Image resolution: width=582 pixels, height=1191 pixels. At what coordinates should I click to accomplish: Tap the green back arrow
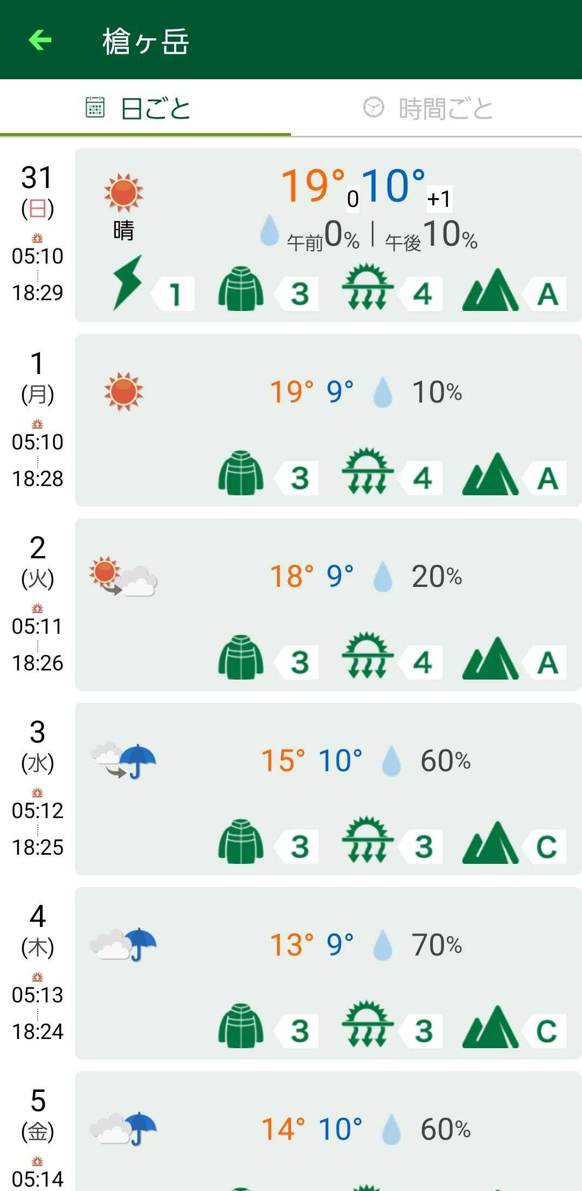pyautogui.click(x=40, y=40)
